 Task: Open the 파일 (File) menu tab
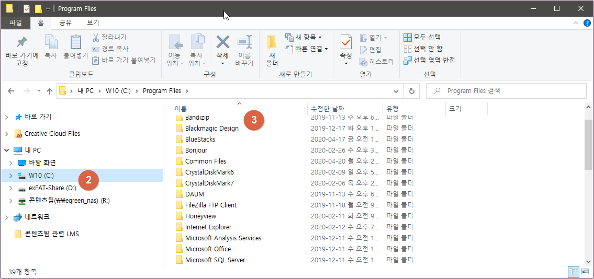(x=16, y=22)
